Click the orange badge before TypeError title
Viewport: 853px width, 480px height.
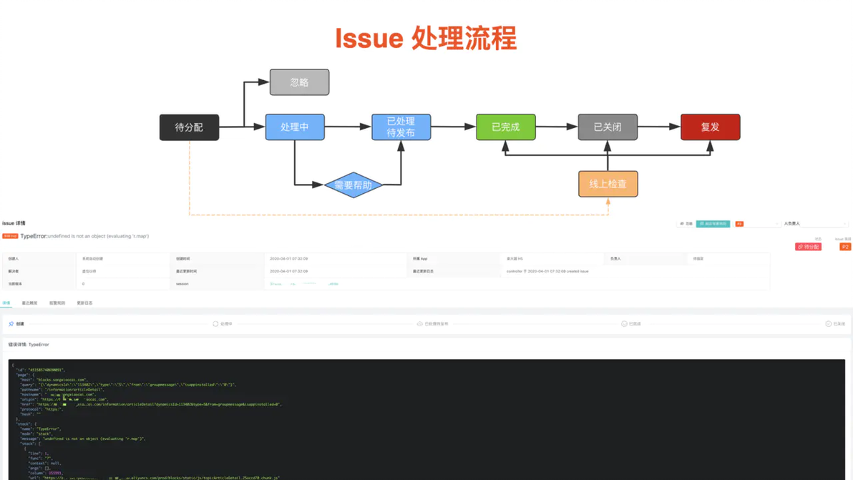tap(10, 236)
